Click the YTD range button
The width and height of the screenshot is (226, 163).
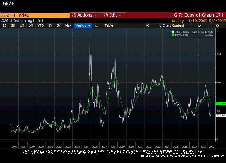[x=41, y=26]
